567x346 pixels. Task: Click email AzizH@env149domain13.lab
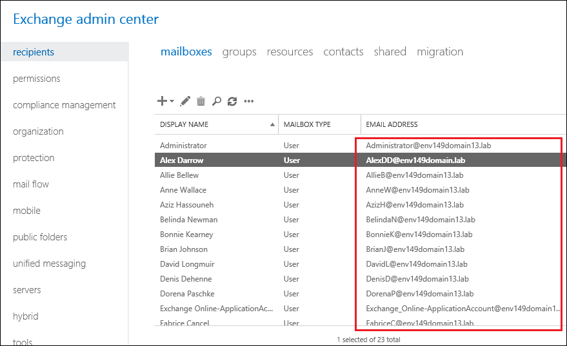415,204
